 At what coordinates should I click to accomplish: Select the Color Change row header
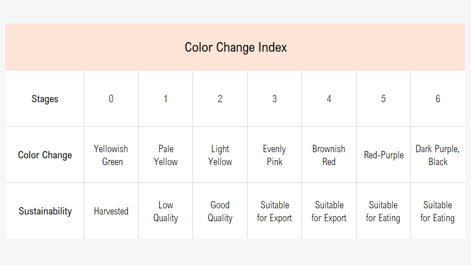45,155
